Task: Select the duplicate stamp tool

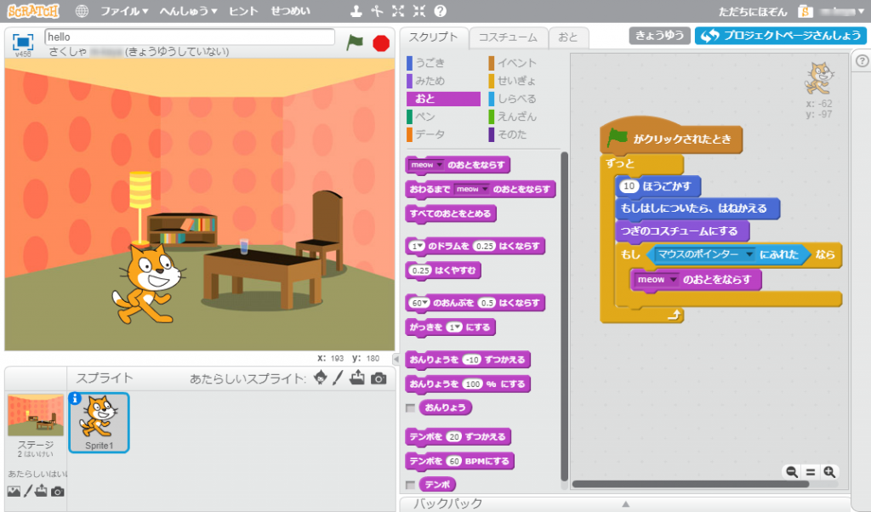Action: pyautogui.click(x=356, y=11)
